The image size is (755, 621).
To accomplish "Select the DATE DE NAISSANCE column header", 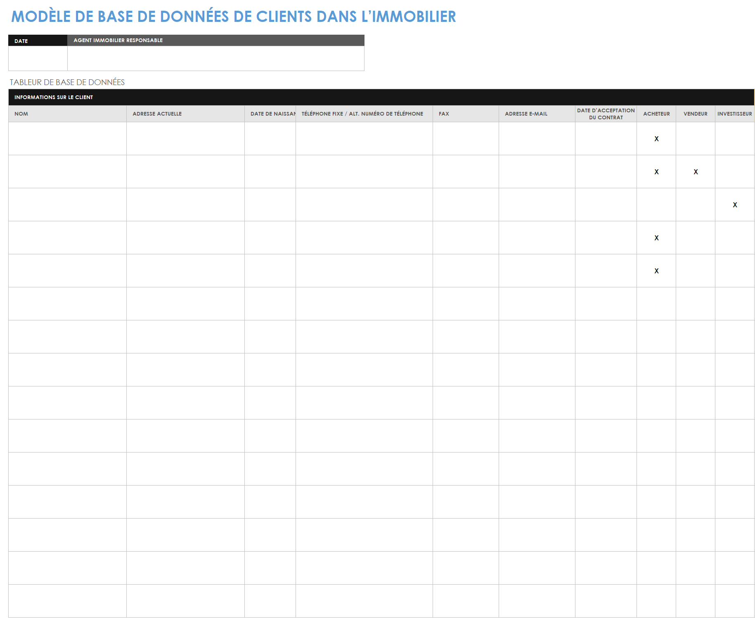I will 270,114.
